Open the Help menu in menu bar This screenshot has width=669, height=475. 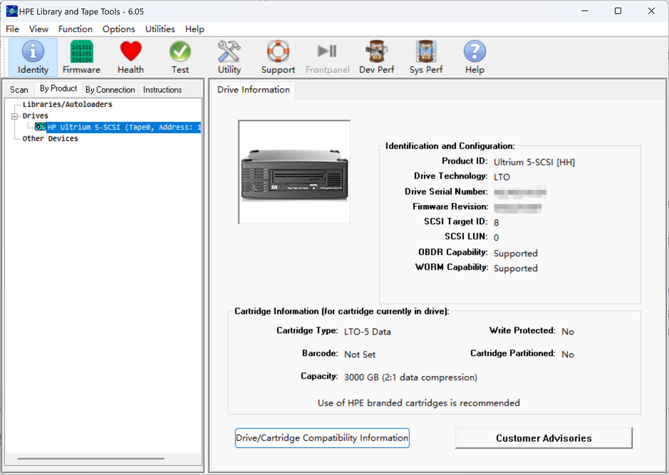tap(195, 29)
